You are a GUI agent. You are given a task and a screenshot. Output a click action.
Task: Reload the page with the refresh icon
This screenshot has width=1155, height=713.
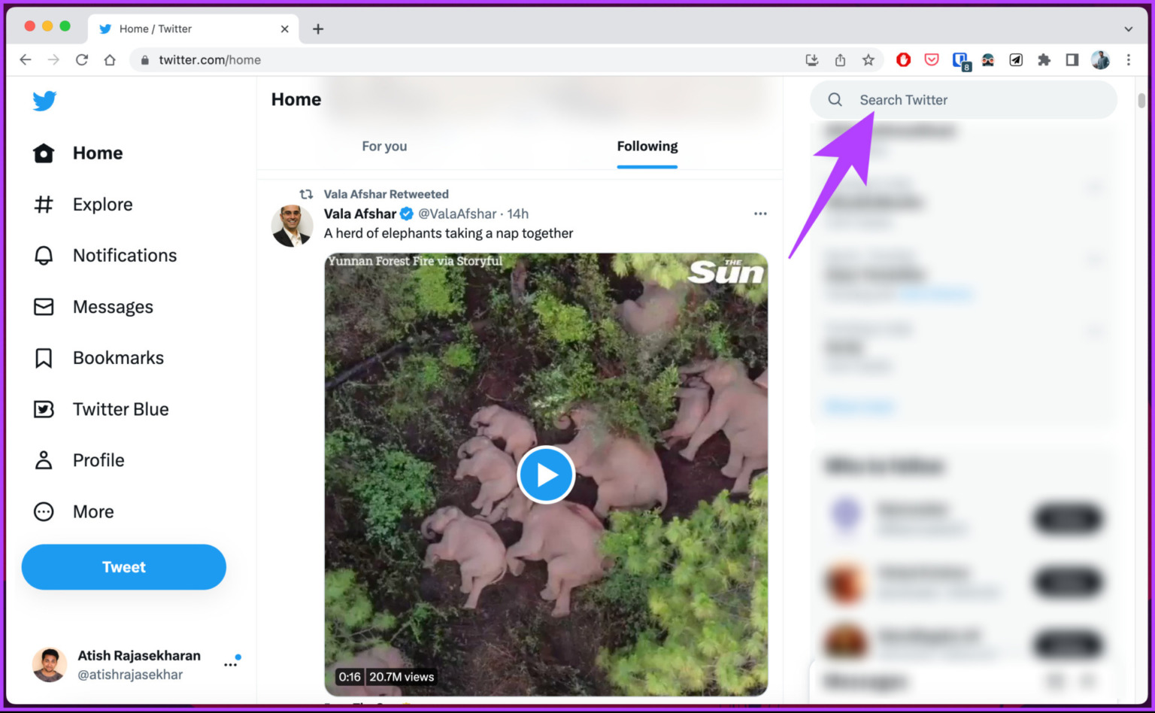82,59
